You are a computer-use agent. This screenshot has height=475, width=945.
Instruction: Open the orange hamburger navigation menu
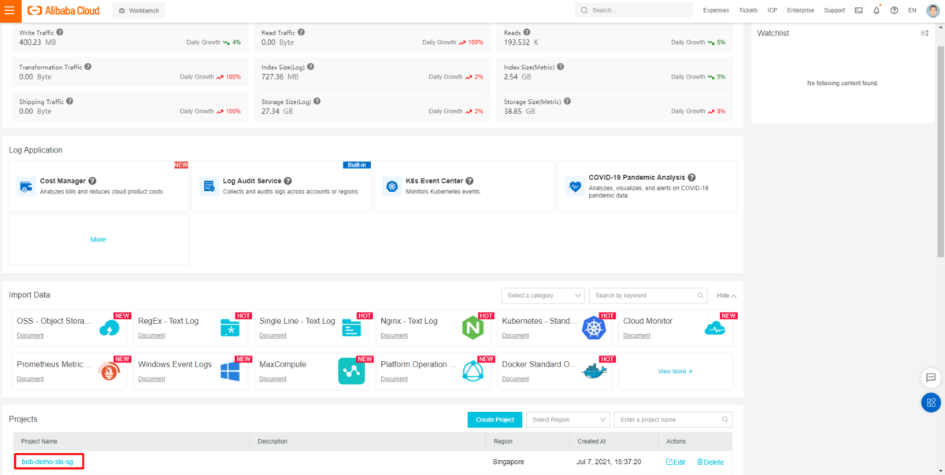click(x=9, y=10)
